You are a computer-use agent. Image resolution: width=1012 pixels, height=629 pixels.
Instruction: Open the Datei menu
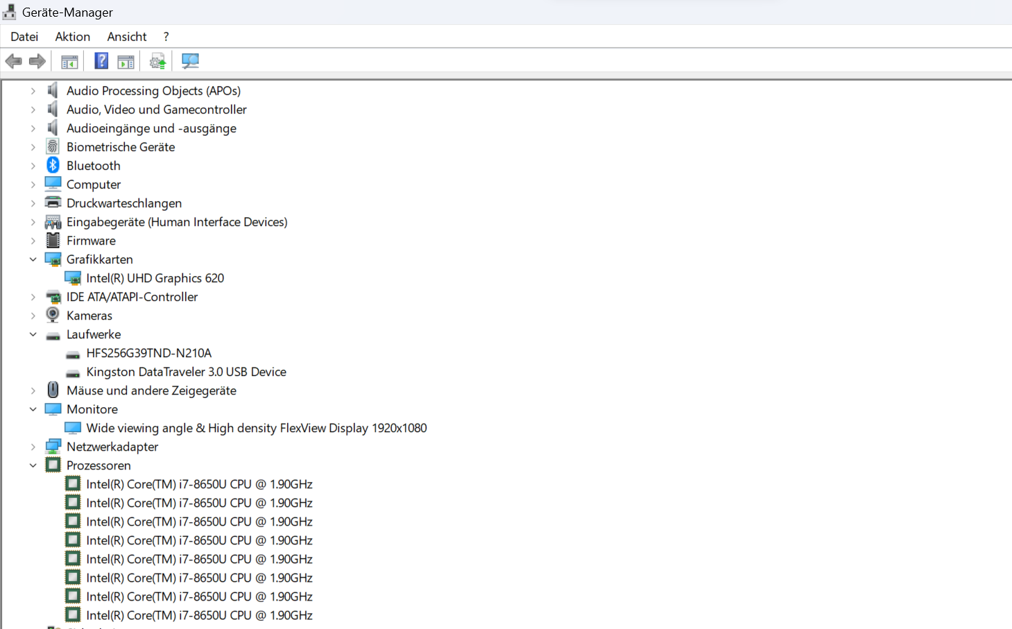[x=24, y=37]
